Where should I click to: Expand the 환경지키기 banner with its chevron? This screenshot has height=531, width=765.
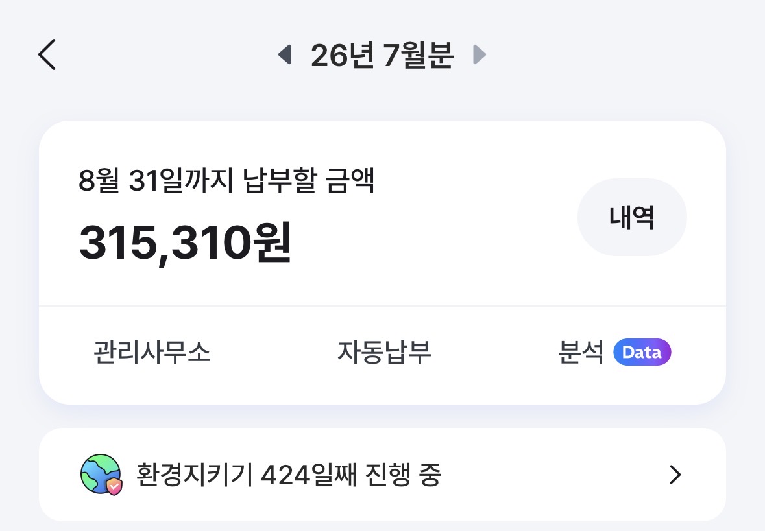(675, 475)
